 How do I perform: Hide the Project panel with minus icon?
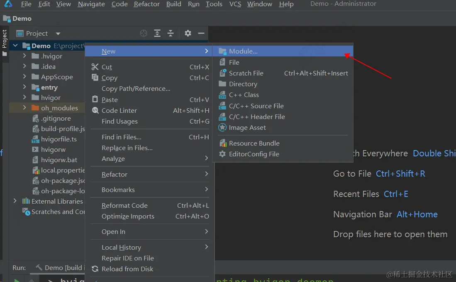201,34
